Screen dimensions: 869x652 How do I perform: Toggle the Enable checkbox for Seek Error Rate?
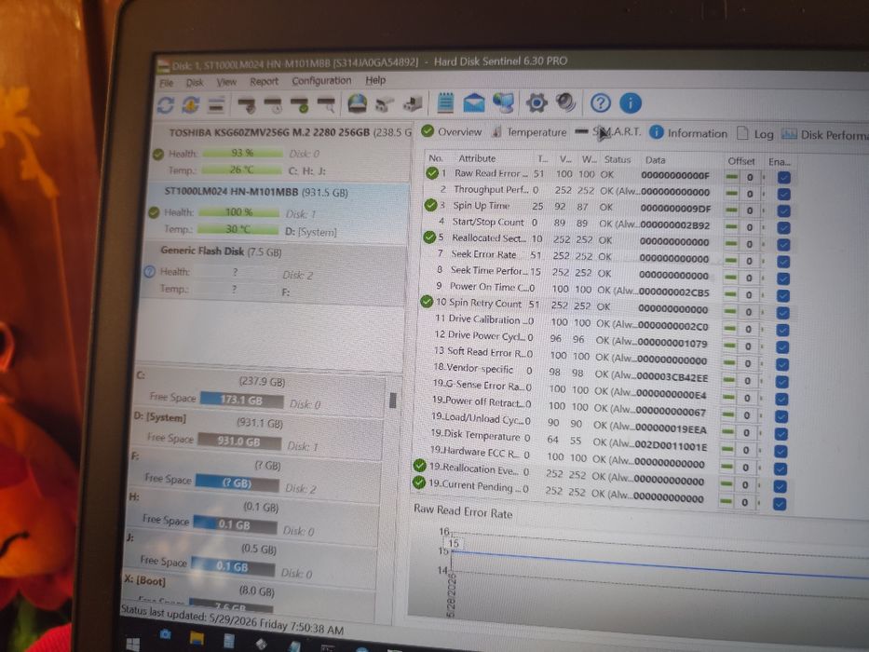(x=783, y=261)
